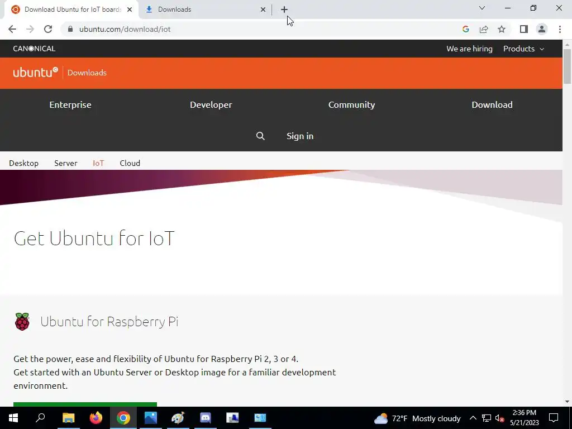Viewport: 572px width, 429px height.
Task: Open the Developer menu
Action: pyautogui.click(x=211, y=104)
